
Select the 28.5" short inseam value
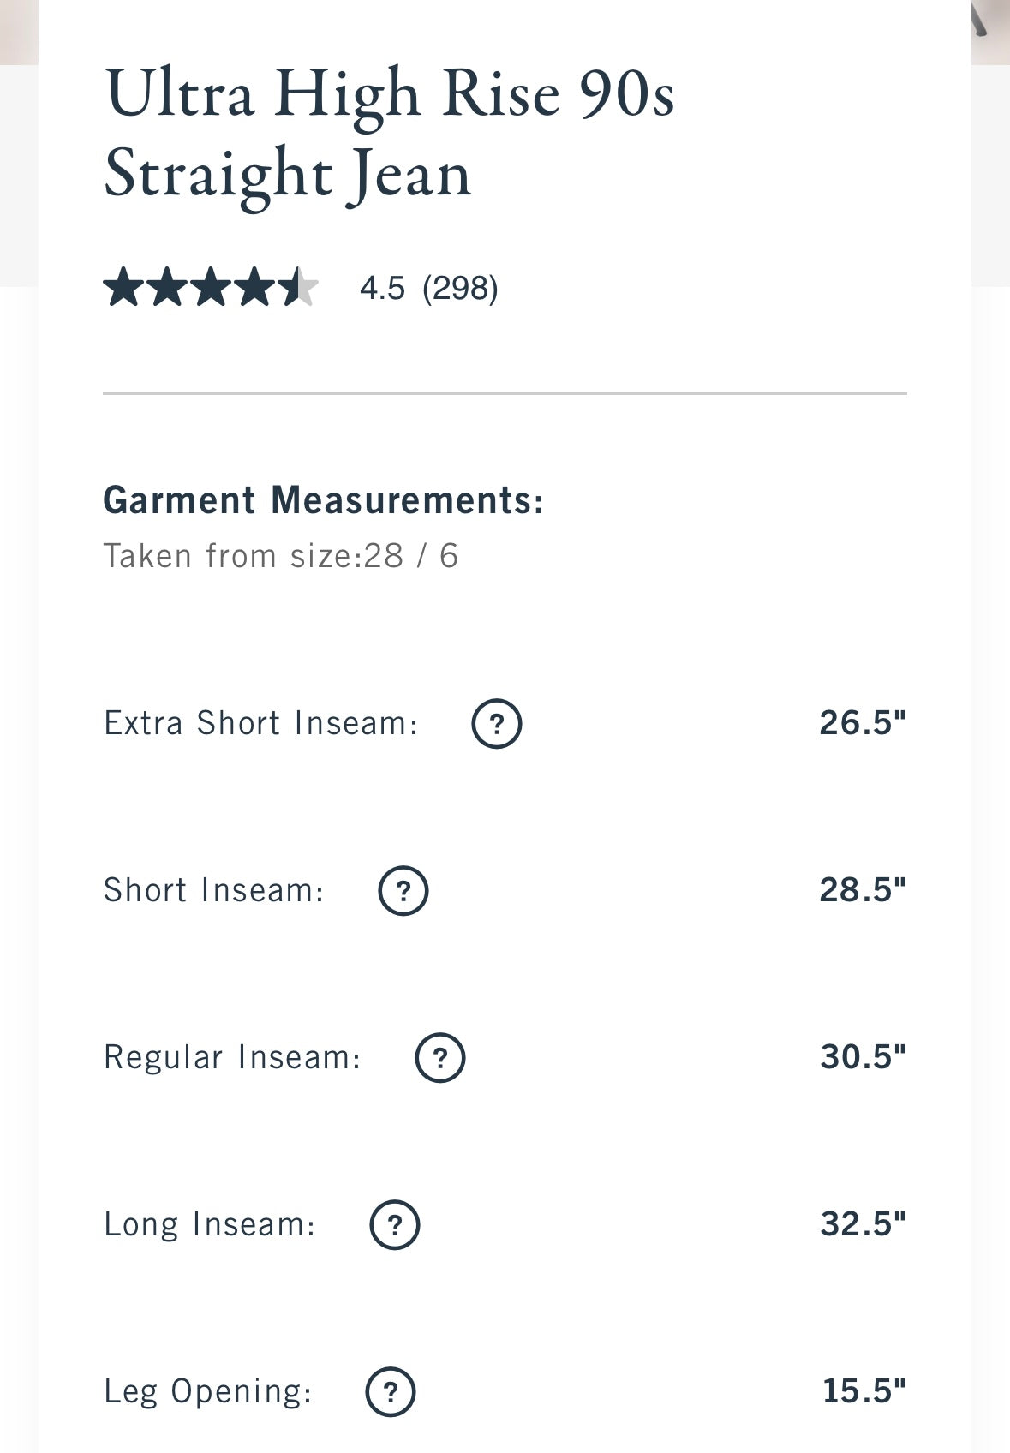863,890
